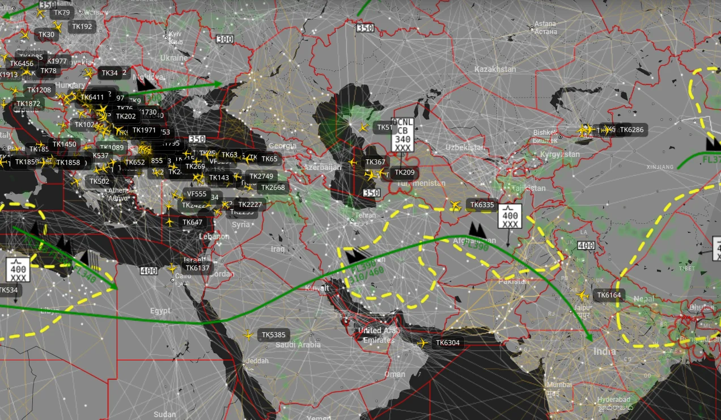Select flight label TK1208

tap(39, 90)
